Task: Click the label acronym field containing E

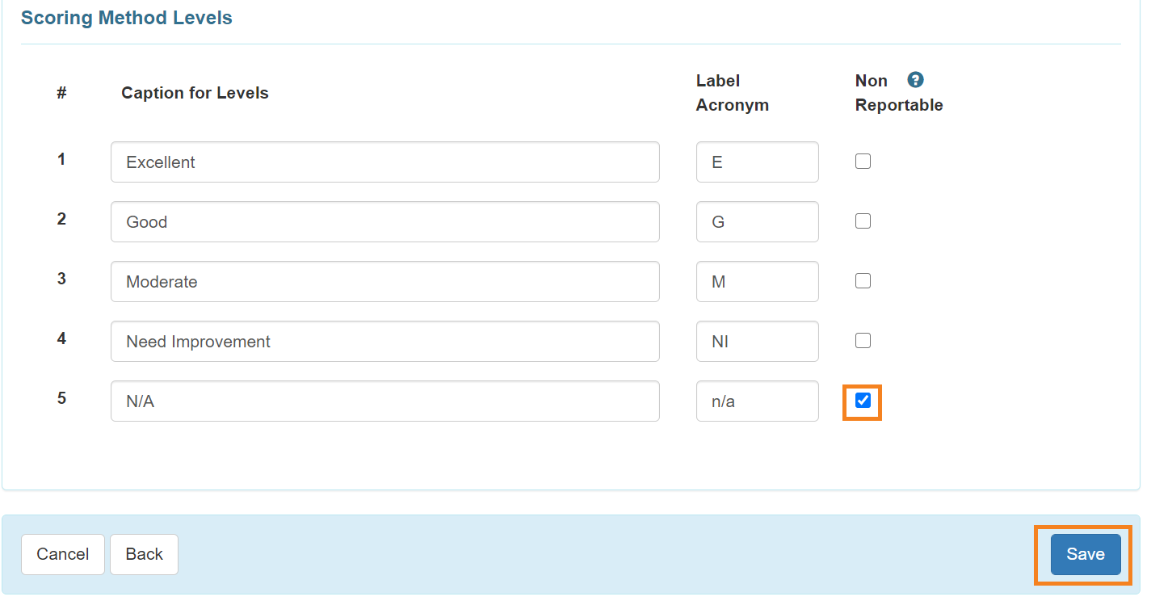Action: tap(757, 162)
